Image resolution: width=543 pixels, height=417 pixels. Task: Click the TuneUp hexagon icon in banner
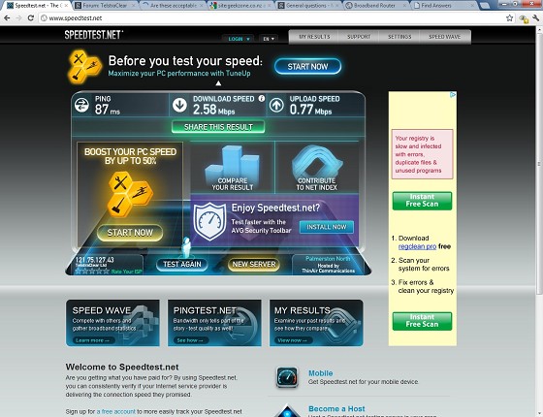pyautogui.click(x=84, y=67)
